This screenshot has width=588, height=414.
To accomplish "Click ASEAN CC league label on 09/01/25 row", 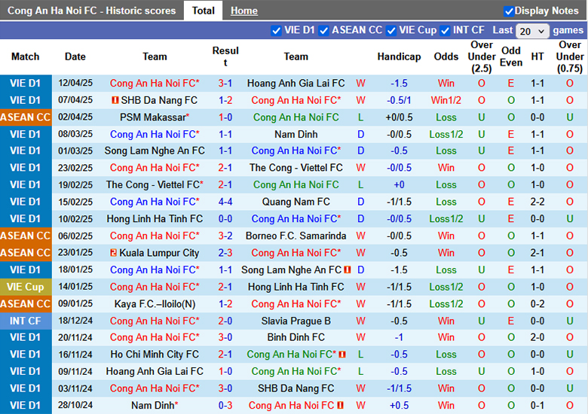I will (x=26, y=304).
